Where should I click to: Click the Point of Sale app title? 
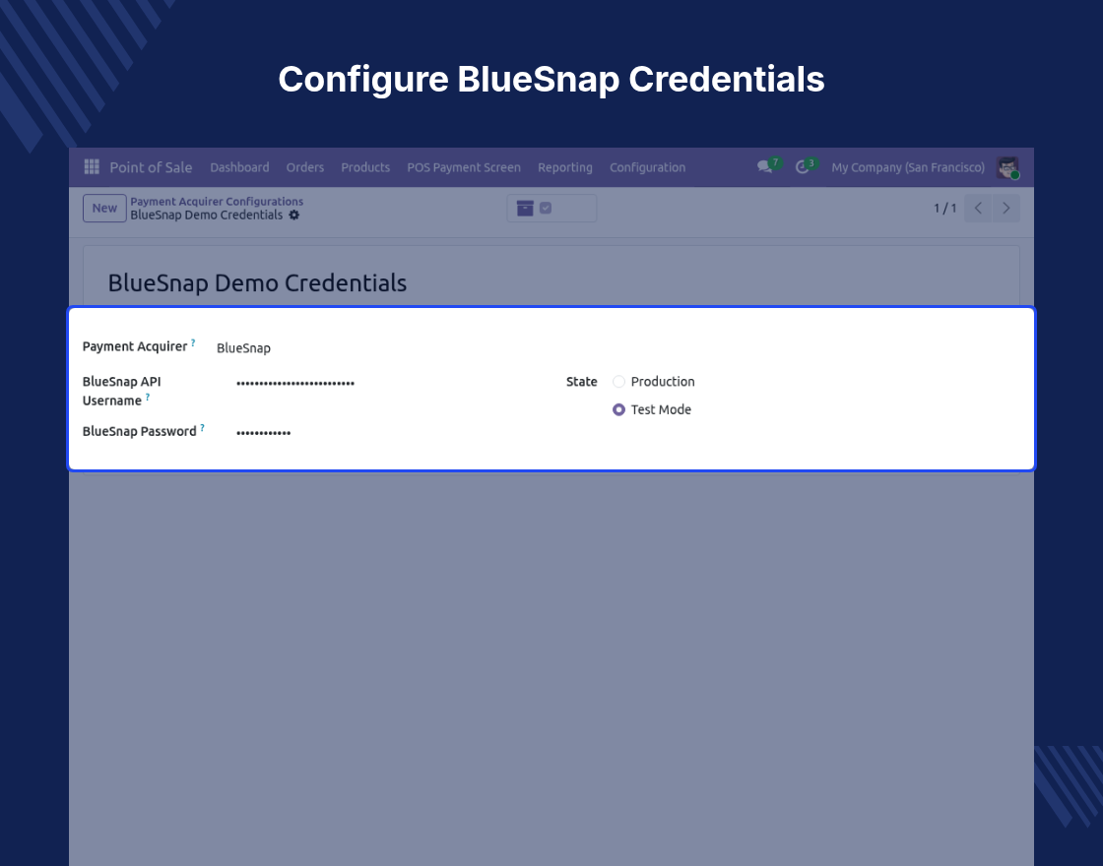[x=151, y=167]
